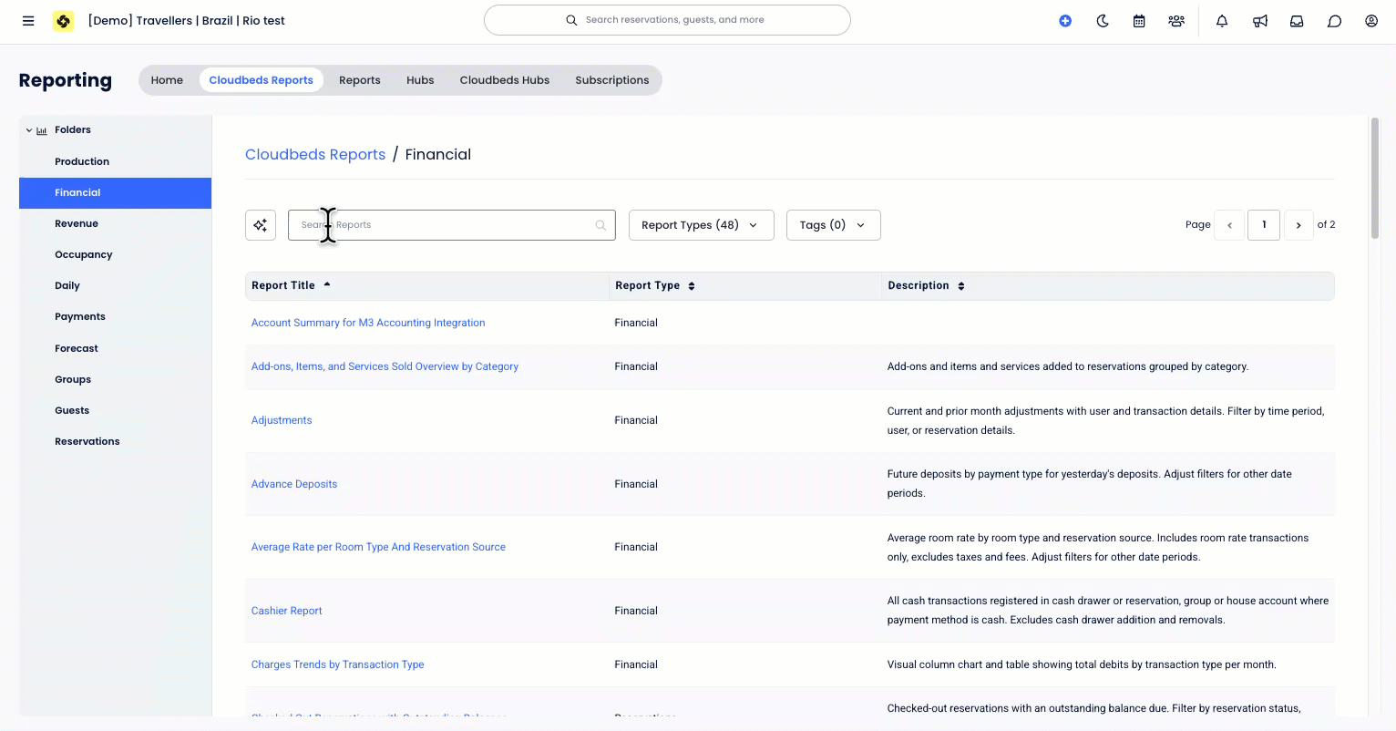Collapse the Folders section in sidebar
The image size is (1396, 731).
(29, 129)
